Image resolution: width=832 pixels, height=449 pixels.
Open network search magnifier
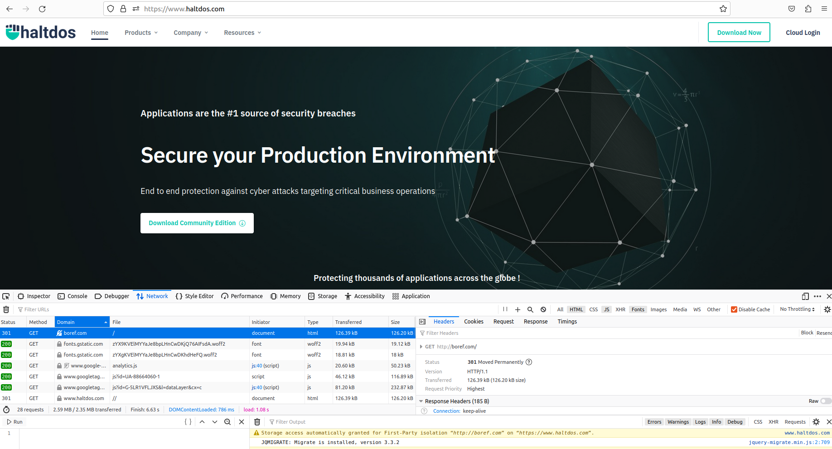(x=530, y=309)
